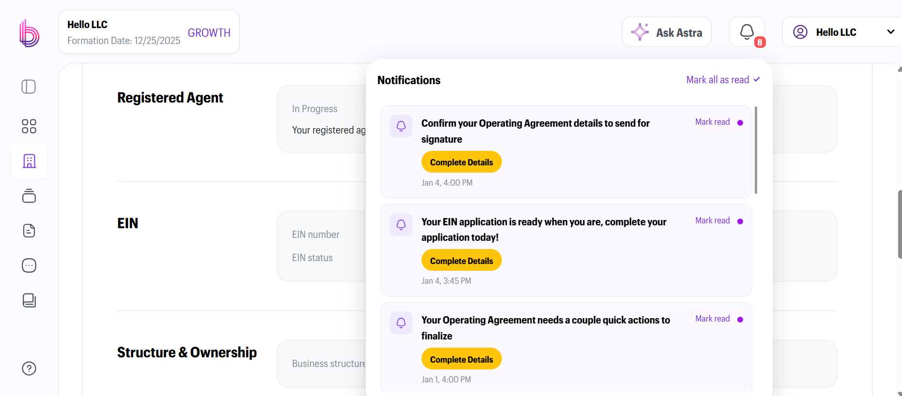Click the app logo icon
Image resolution: width=902 pixels, height=396 pixels.
pos(29,33)
